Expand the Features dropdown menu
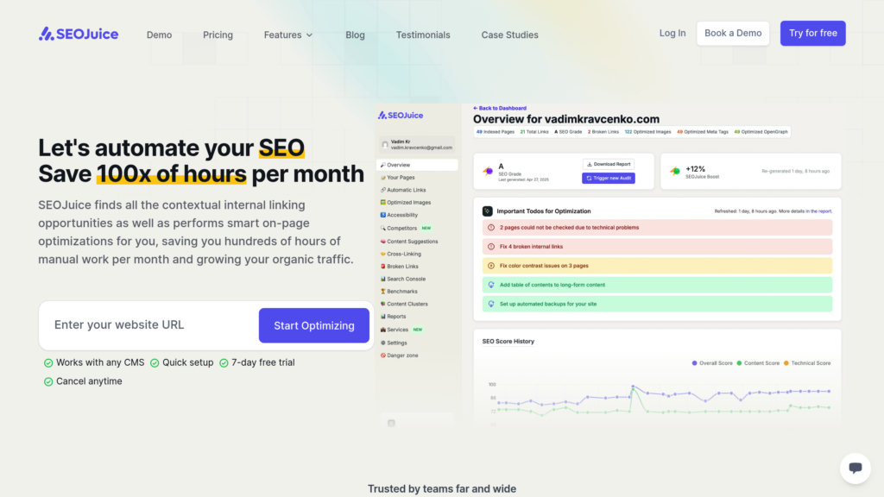 288,35
